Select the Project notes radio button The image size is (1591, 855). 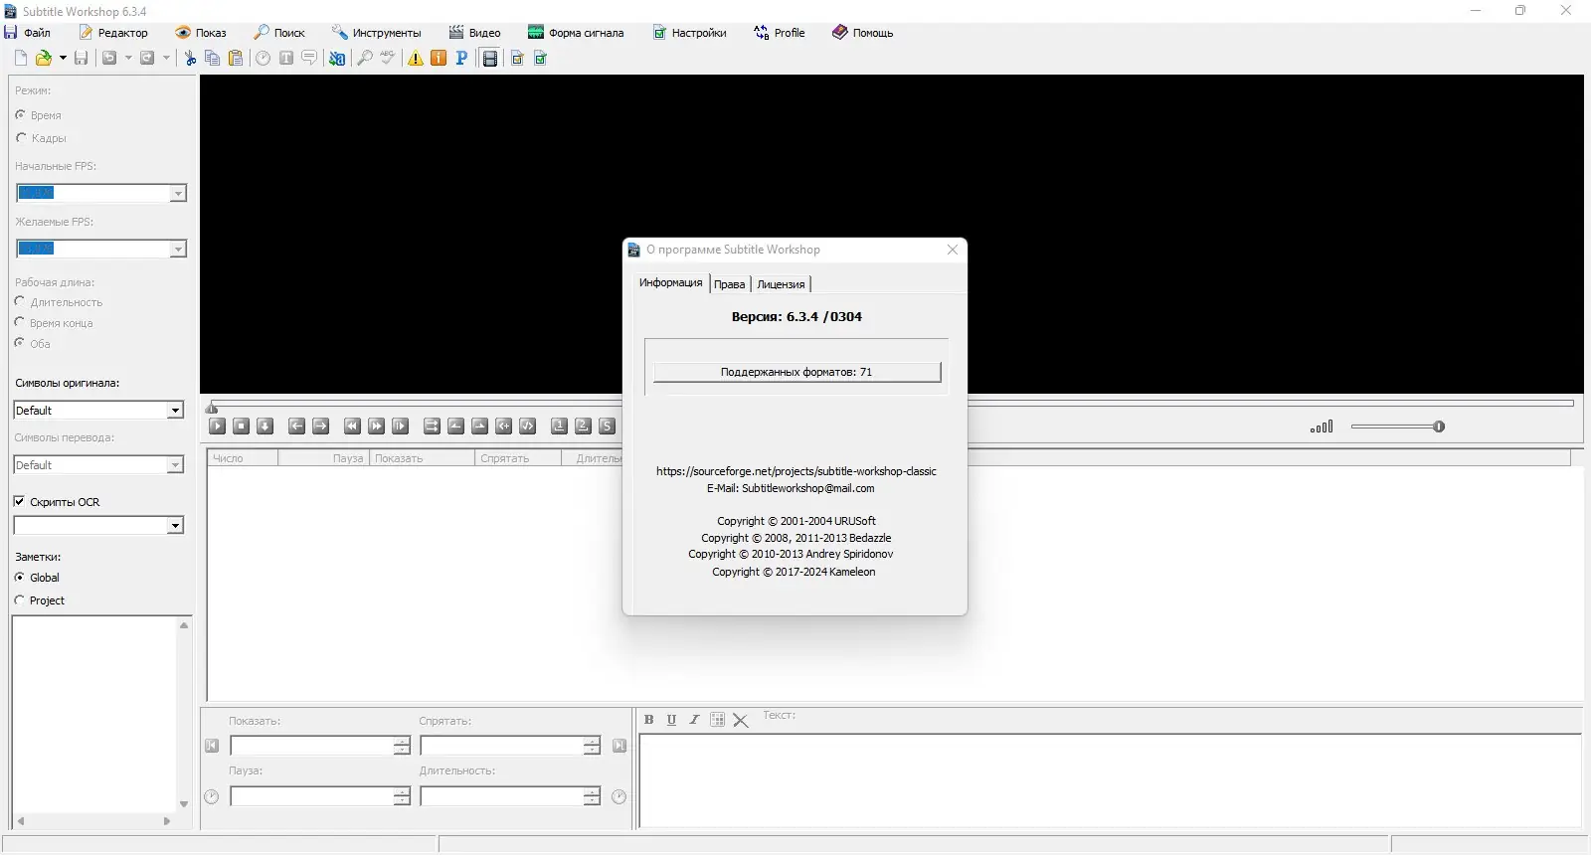[x=19, y=600]
